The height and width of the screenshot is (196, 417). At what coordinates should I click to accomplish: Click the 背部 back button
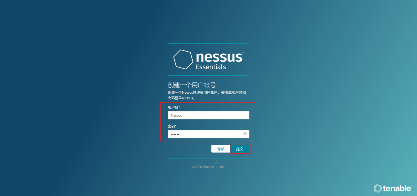(x=221, y=149)
